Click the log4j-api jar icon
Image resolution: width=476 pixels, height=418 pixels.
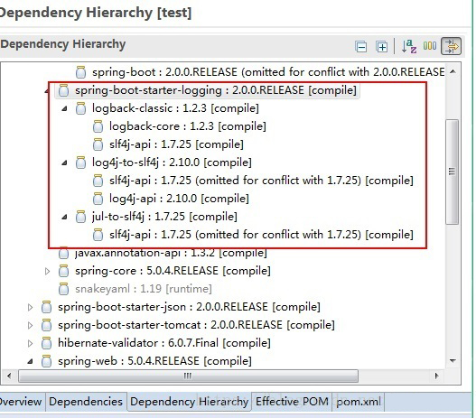coord(98,199)
